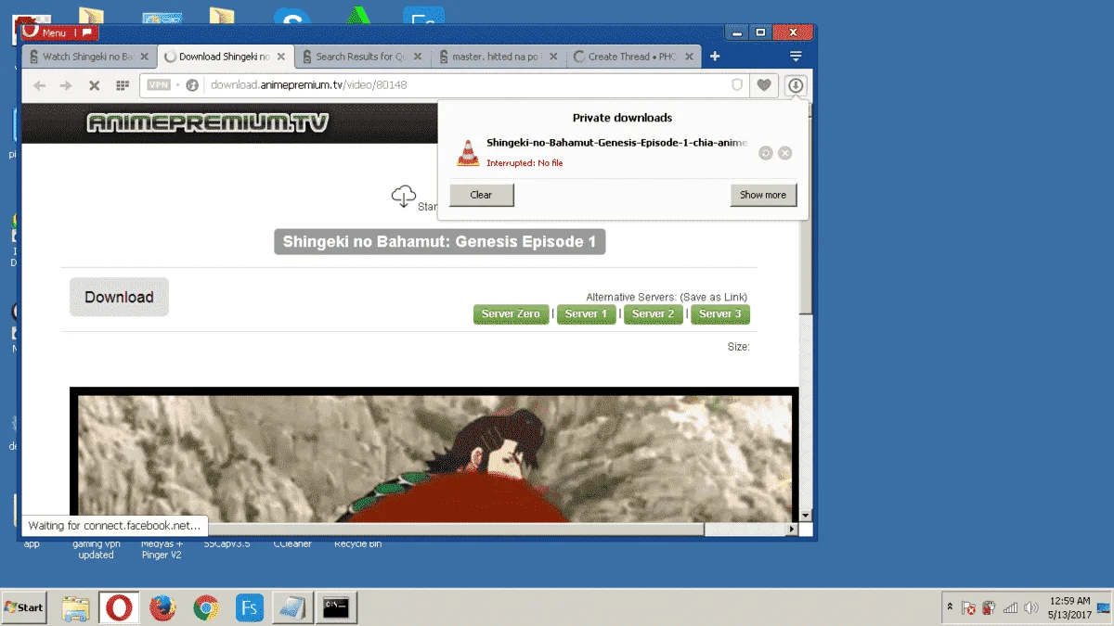1114x626 pixels.
Task: Open the CCleaner desktop shortcut
Action: [x=291, y=543]
